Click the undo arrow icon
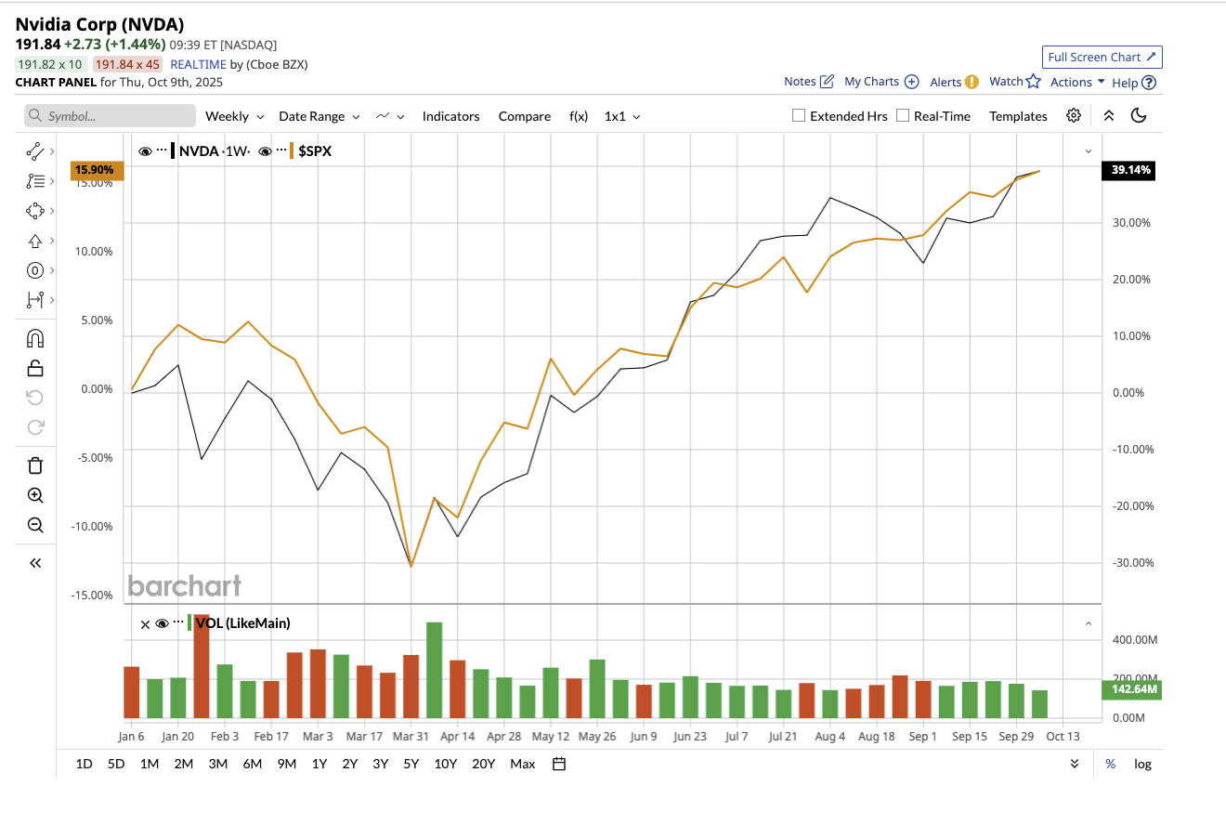Image resolution: width=1226 pixels, height=825 pixels. [x=35, y=398]
